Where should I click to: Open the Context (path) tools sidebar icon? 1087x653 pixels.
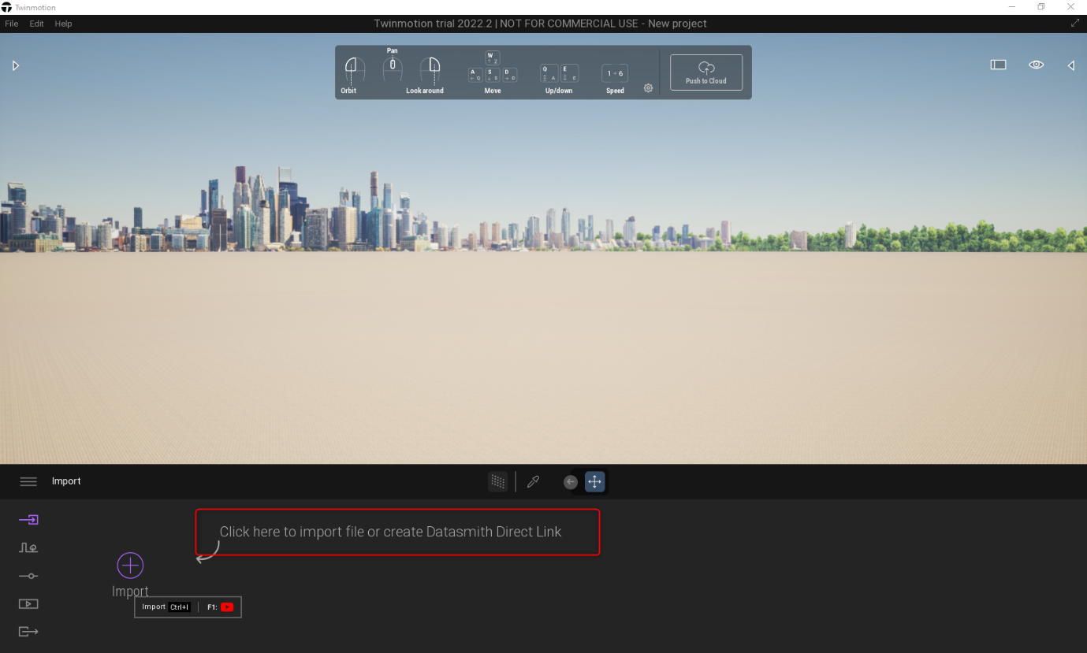(x=28, y=548)
